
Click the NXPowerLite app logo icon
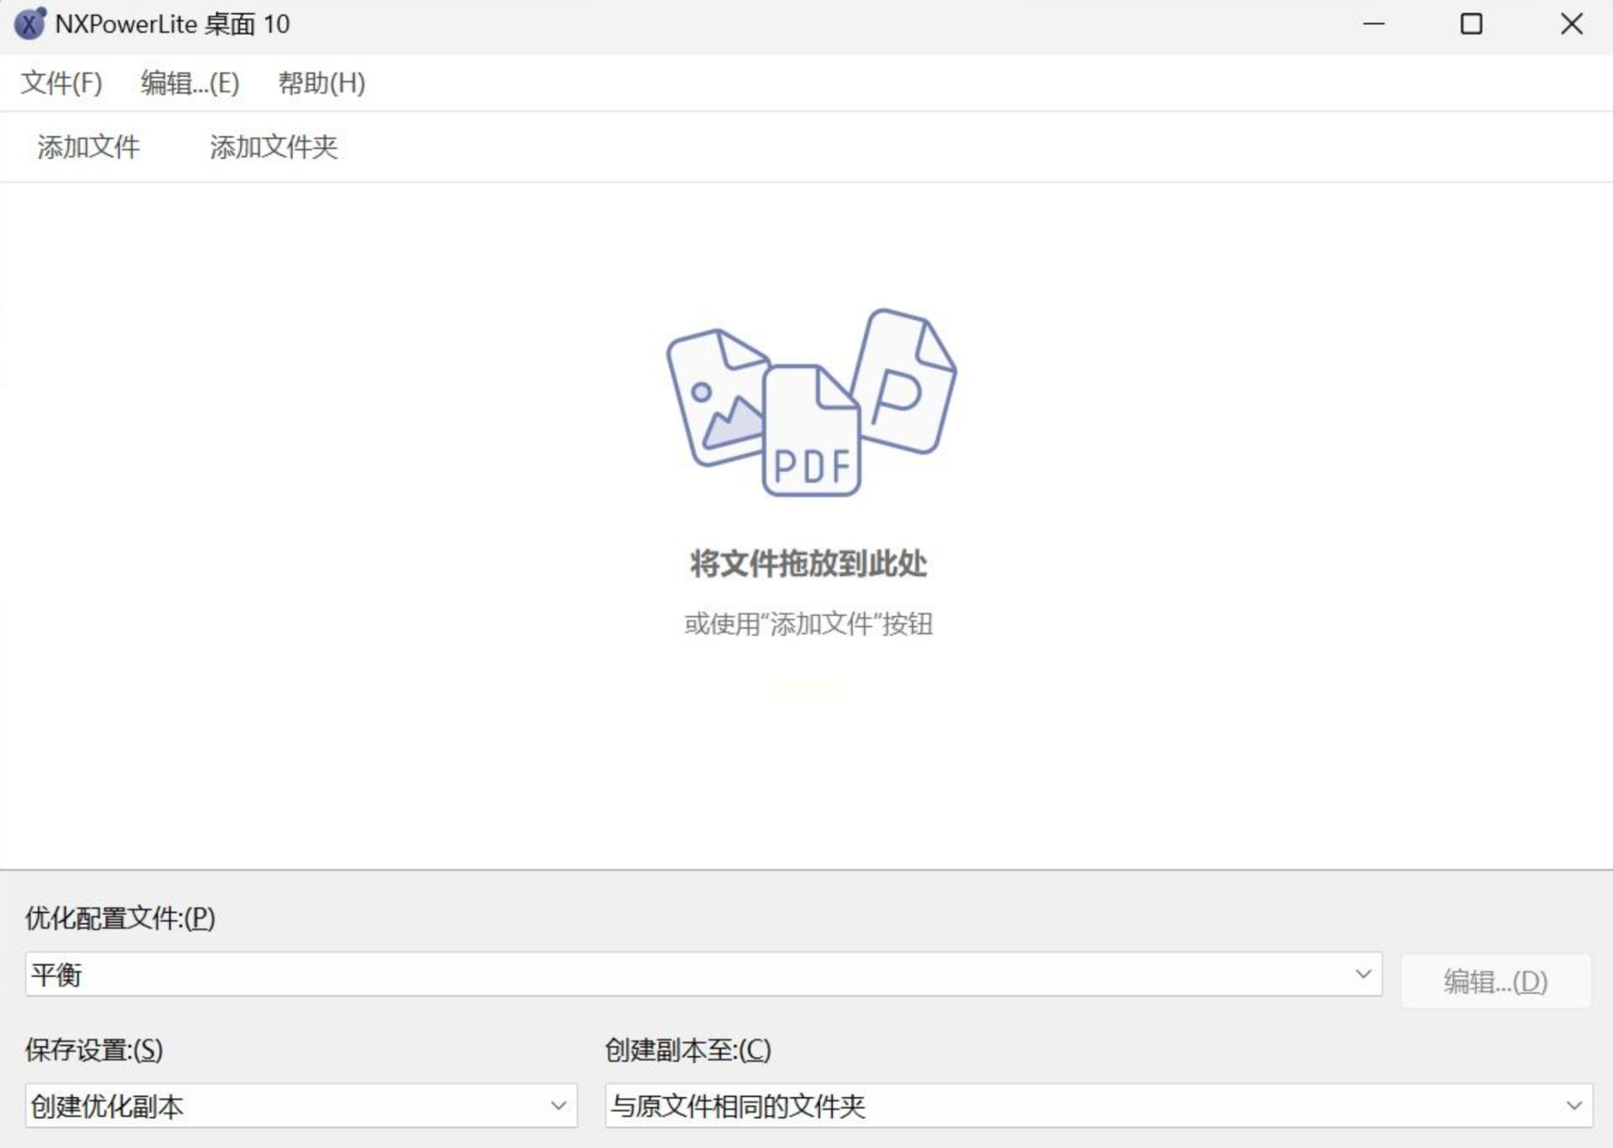coord(29,24)
